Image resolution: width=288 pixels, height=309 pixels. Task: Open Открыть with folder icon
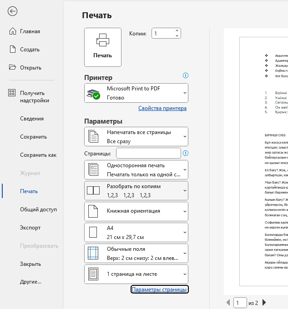click(30, 68)
